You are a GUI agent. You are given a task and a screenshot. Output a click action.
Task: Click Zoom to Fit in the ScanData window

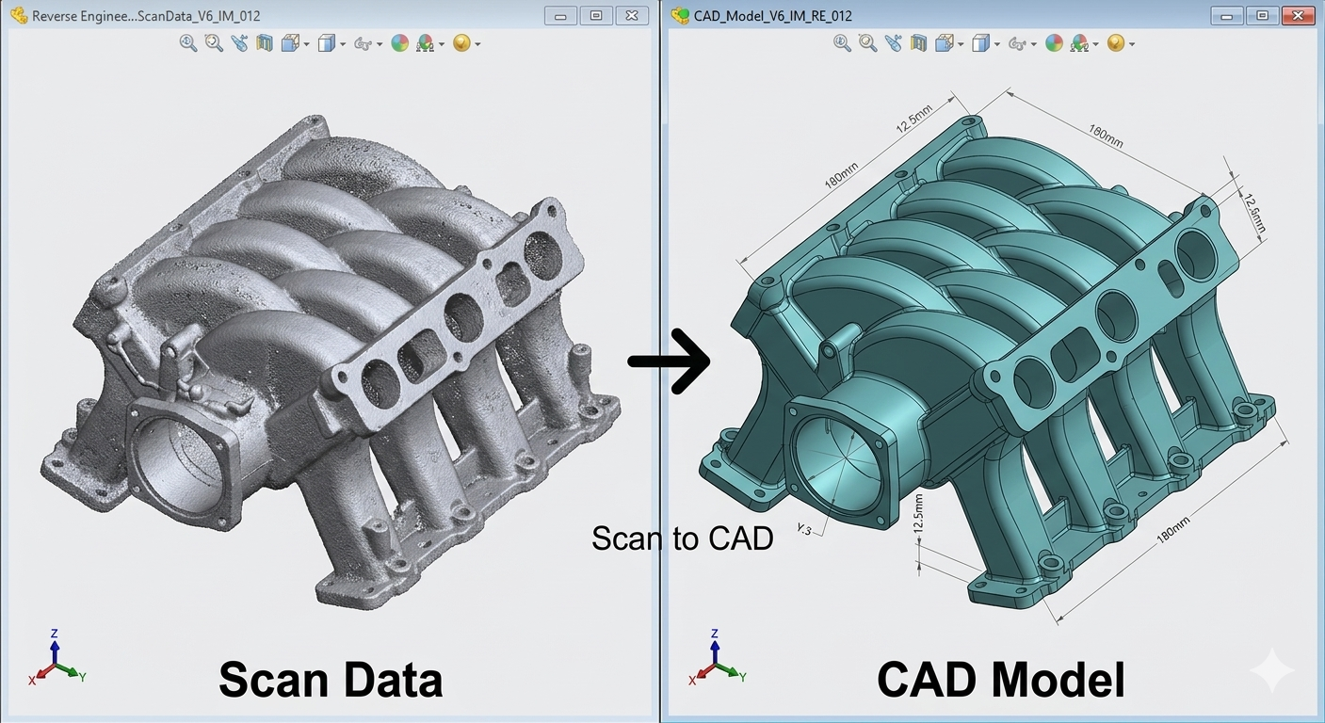tap(188, 43)
